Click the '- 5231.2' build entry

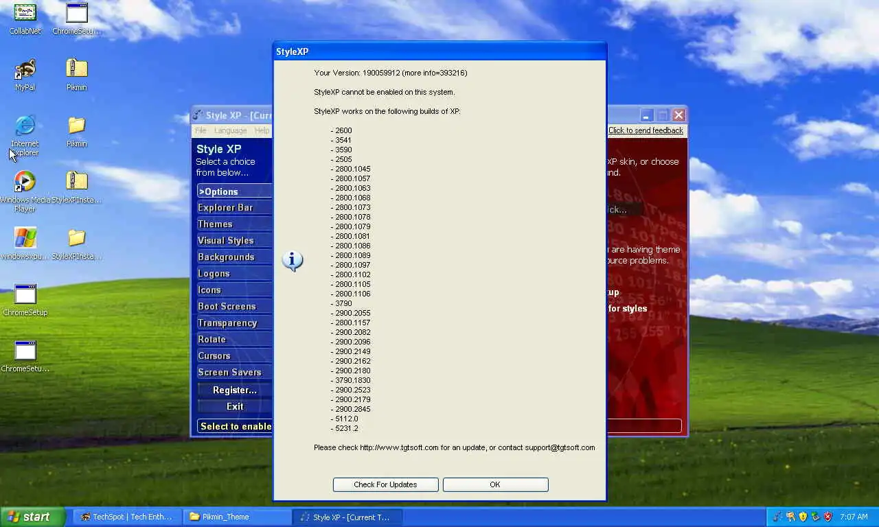click(345, 428)
